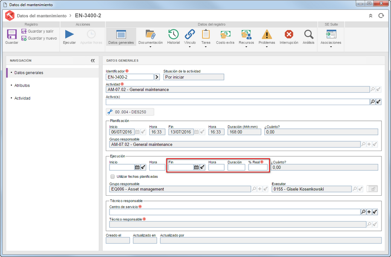Click the Datos del mantenimiento breadcrumb
The image size is (391, 257).
[42, 16]
